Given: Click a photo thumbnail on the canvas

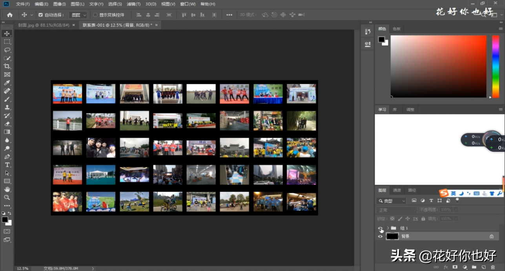Looking at the screenshot, I should point(67,94).
